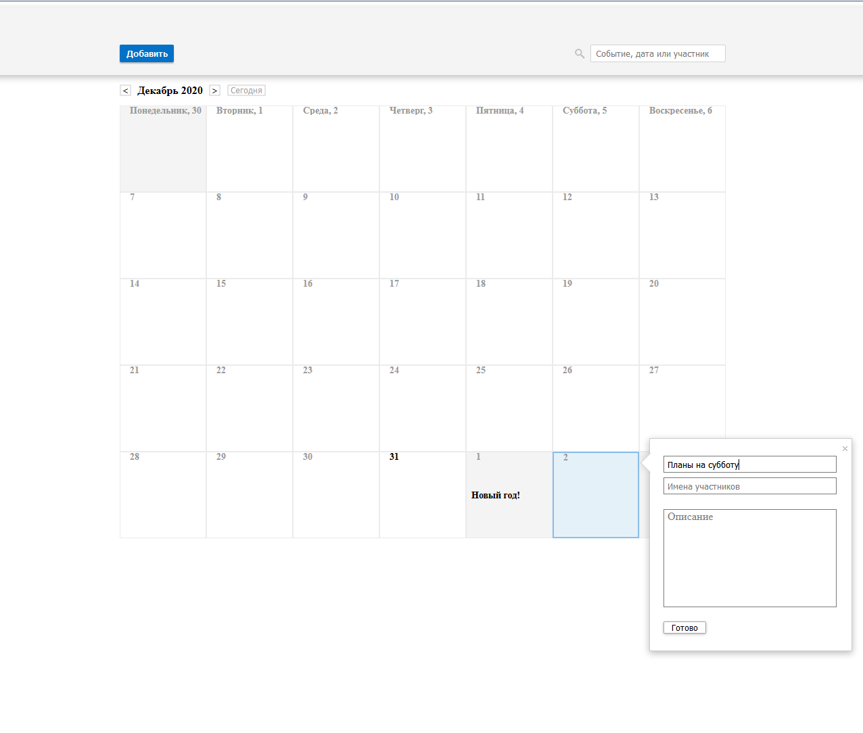Image resolution: width=863 pixels, height=733 pixels.
Task: Select day cell 18
Action: click(509, 322)
